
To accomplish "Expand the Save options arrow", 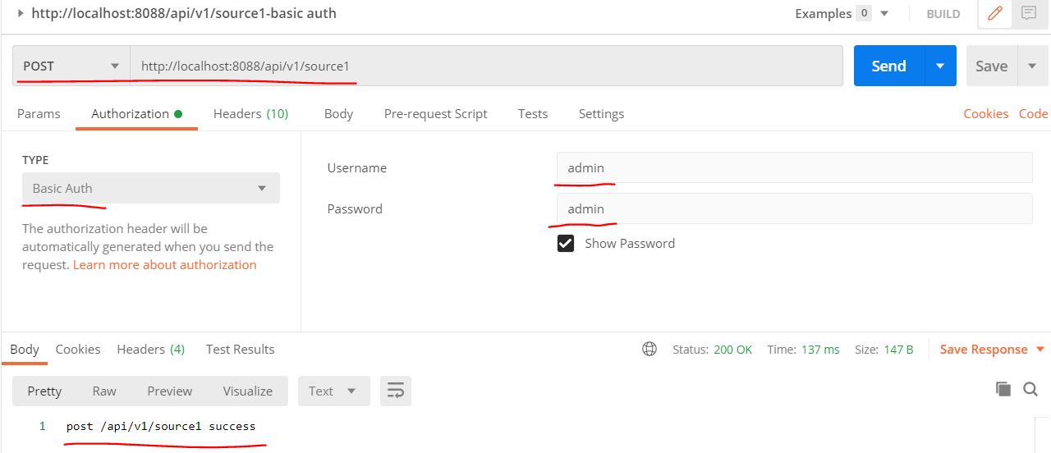I will (x=1032, y=66).
